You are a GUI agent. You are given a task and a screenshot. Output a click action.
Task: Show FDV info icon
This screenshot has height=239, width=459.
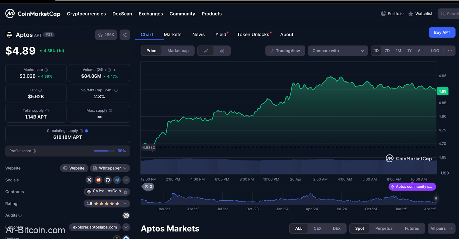40,90
